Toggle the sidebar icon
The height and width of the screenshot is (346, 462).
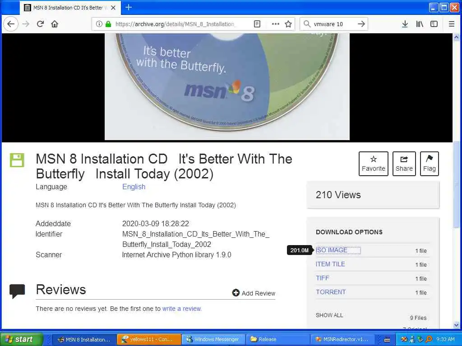(x=434, y=24)
